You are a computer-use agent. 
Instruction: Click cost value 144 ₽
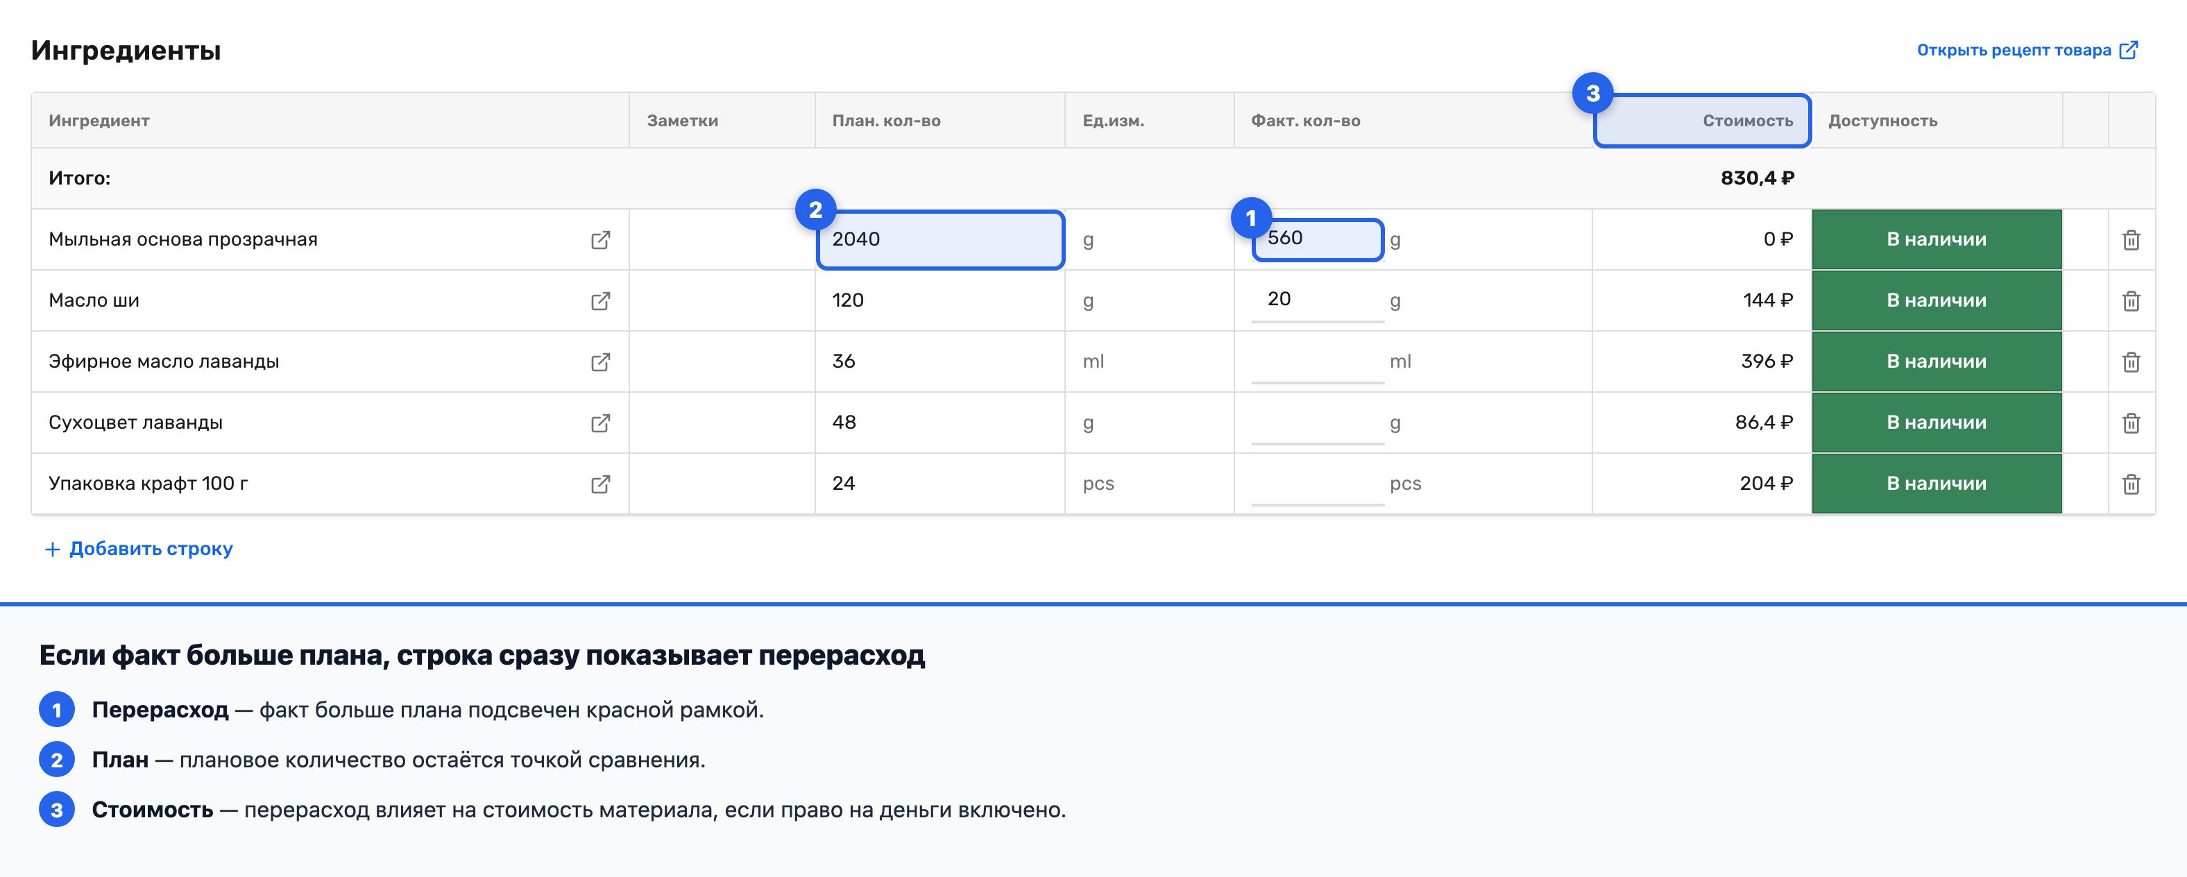1767,300
